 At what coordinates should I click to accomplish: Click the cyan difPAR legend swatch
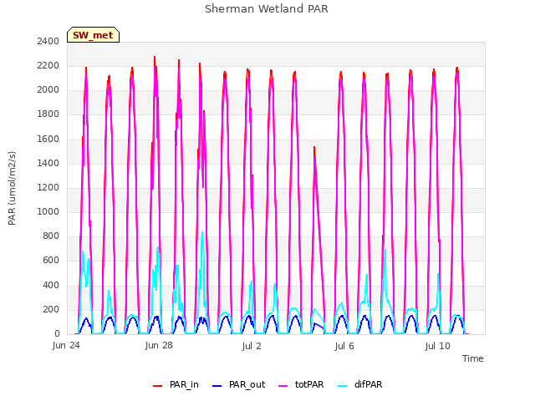(342, 386)
